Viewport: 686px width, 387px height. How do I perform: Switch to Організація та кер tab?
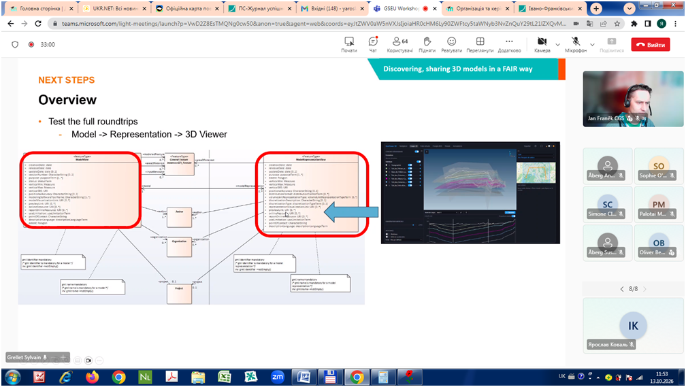click(x=478, y=8)
